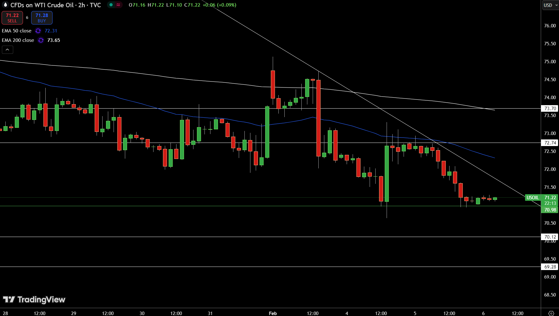The width and height of the screenshot is (559, 316).
Task: Click the 71.28 BUY button
Action: [x=42, y=18]
